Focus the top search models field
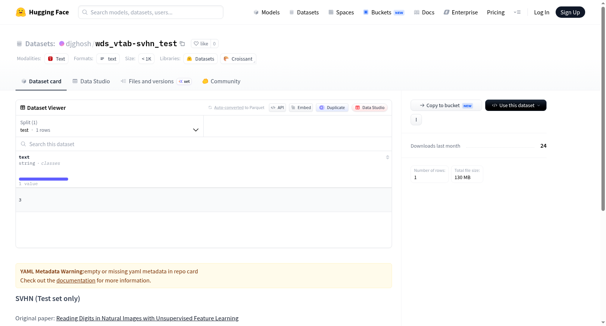 coord(151,12)
